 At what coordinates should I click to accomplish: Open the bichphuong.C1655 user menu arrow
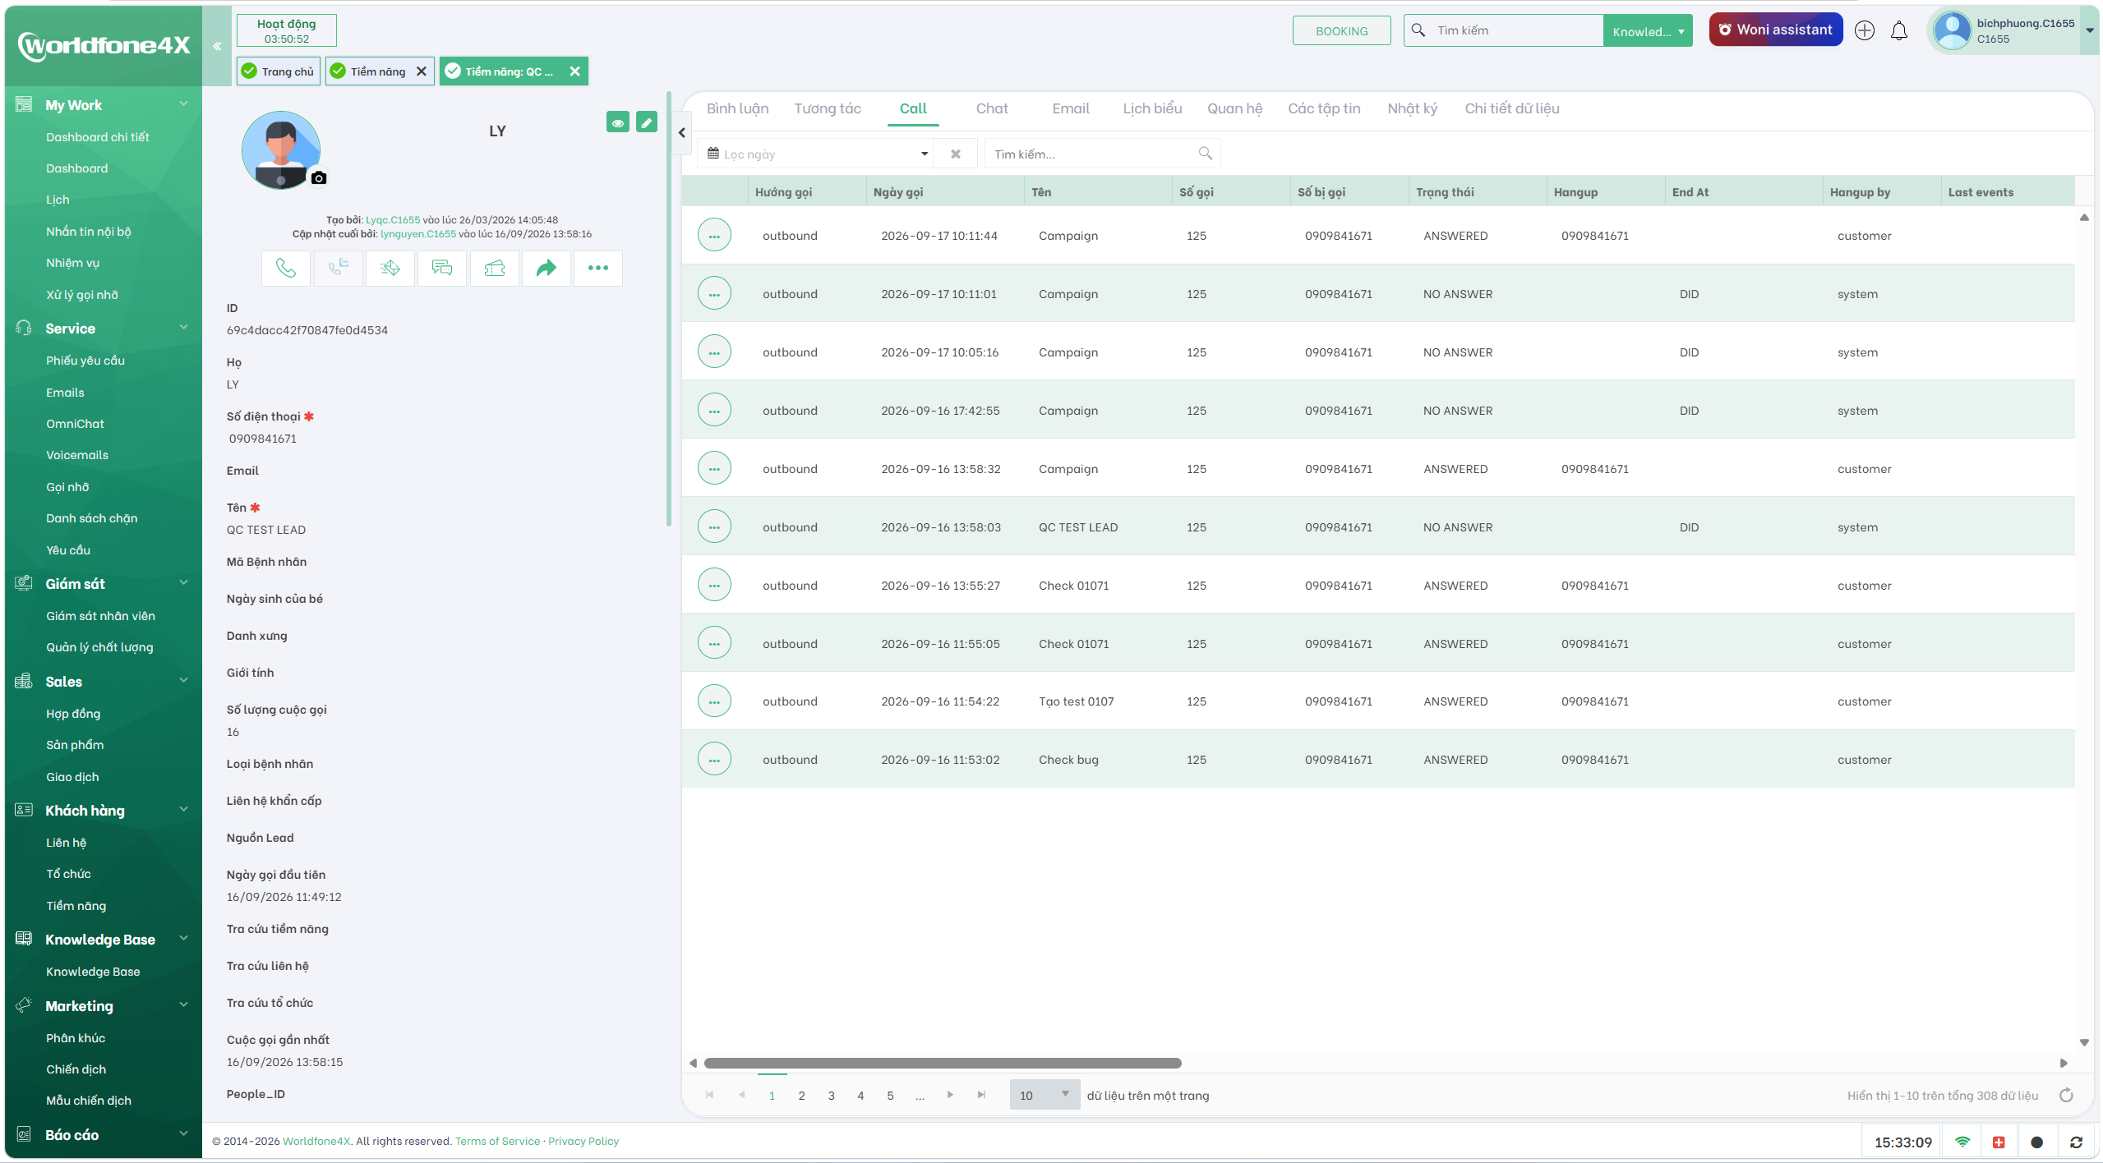(2090, 31)
